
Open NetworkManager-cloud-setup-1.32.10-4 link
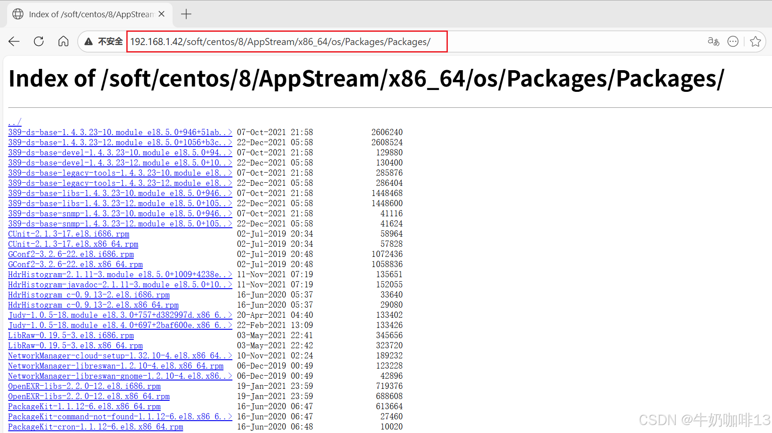(x=120, y=356)
